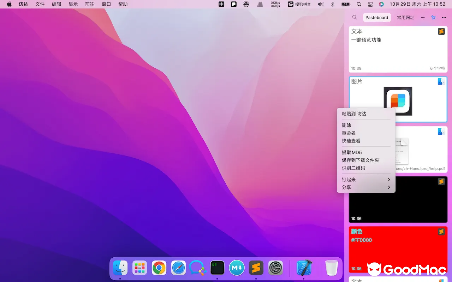Open search in the Pasteboard panel
This screenshot has height=282, width=452.
355,17
